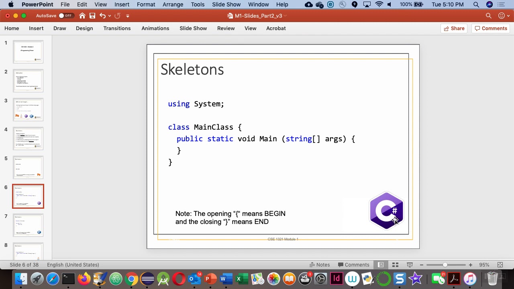Switch to the Transitions tab
Screen dimensions: 514x289
(117, 28)
